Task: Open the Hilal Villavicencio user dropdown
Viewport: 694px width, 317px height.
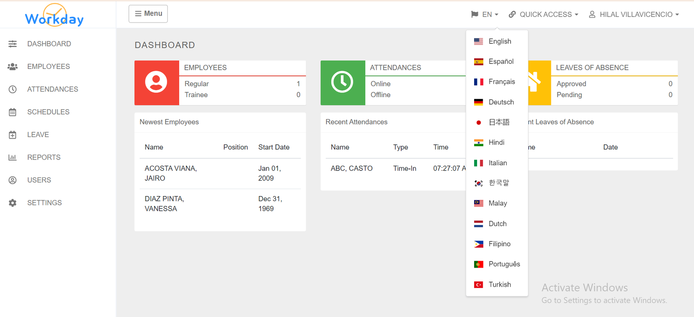Action: tap(634, 14)
